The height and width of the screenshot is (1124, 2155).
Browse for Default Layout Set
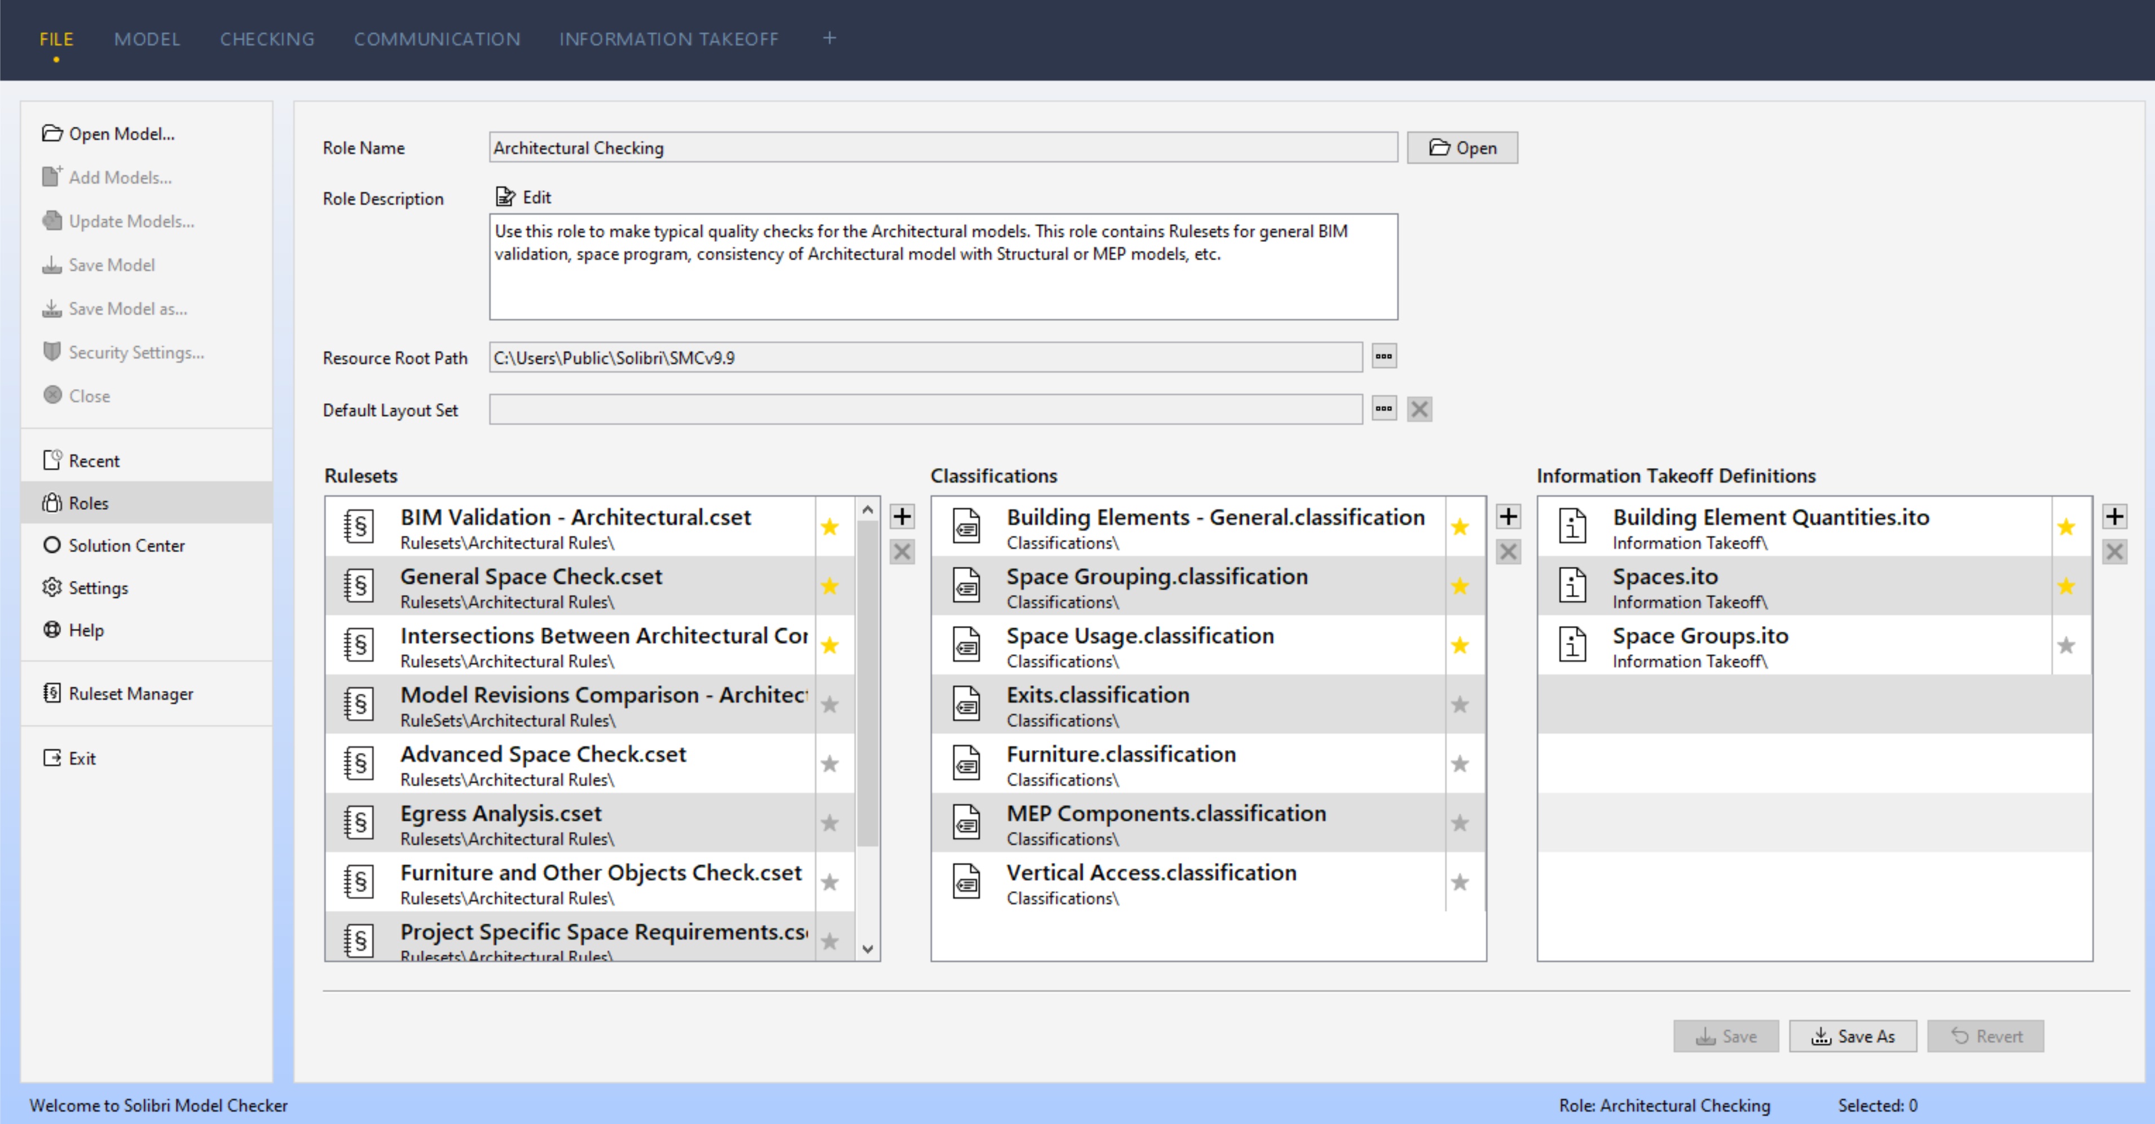point(1383,409)
